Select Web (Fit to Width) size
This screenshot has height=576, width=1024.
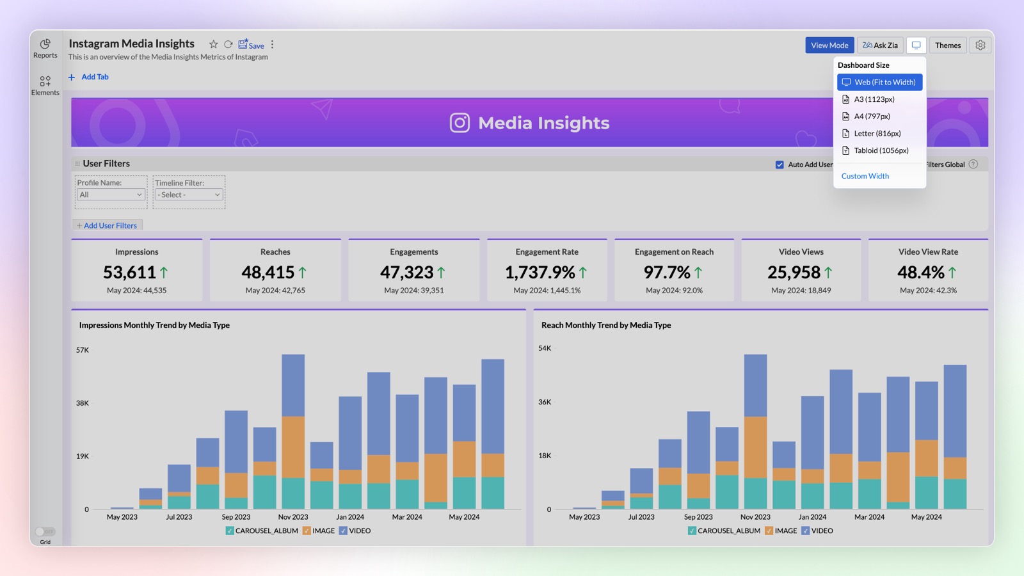point(879,82)
